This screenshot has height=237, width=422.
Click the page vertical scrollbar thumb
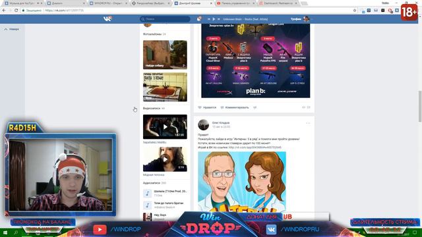click(420, 106)
